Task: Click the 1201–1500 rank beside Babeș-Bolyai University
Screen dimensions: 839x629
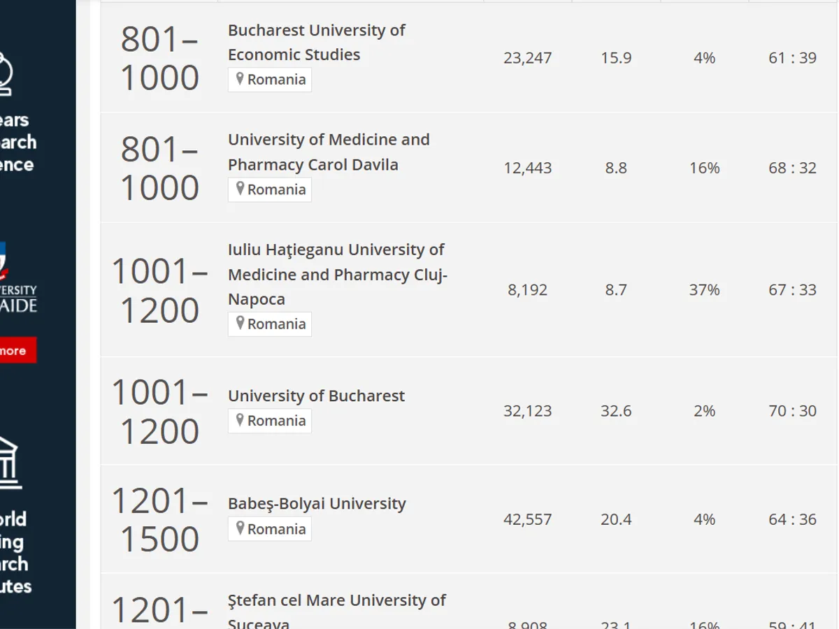Action: coord(159,520)
